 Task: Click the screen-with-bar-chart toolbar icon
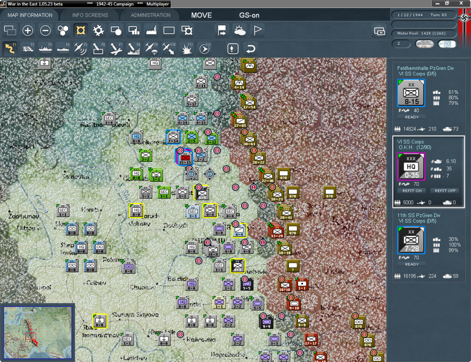tap(134, 30)
